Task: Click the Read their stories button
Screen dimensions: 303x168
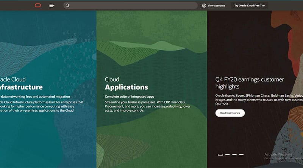Action: click(230, 113)
